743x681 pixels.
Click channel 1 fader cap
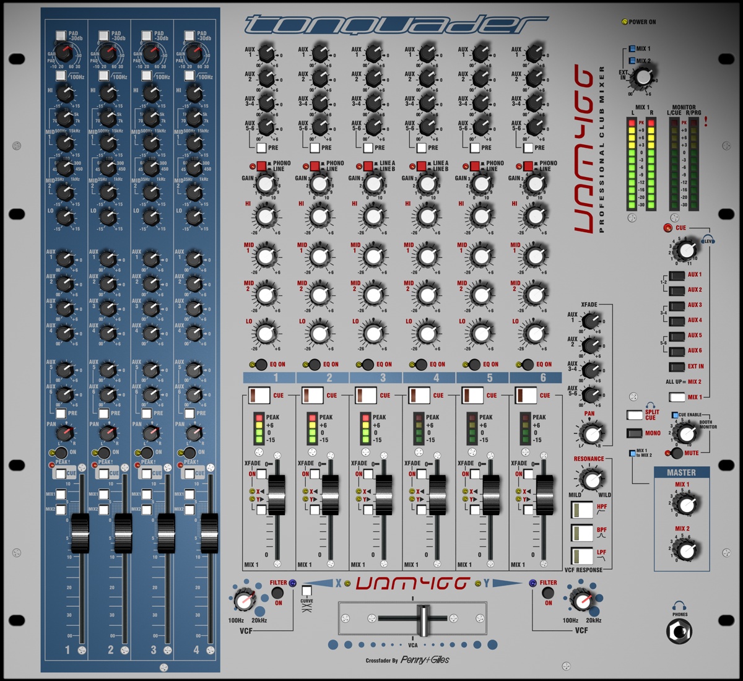(x=277, y=495)
